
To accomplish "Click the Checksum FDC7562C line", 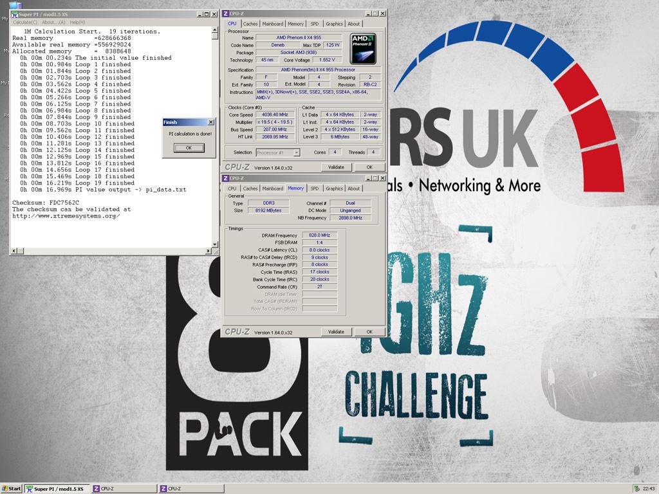I will tap(46, 203).
